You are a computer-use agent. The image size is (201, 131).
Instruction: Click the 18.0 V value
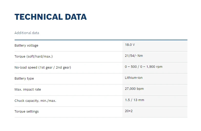point(130,45)
